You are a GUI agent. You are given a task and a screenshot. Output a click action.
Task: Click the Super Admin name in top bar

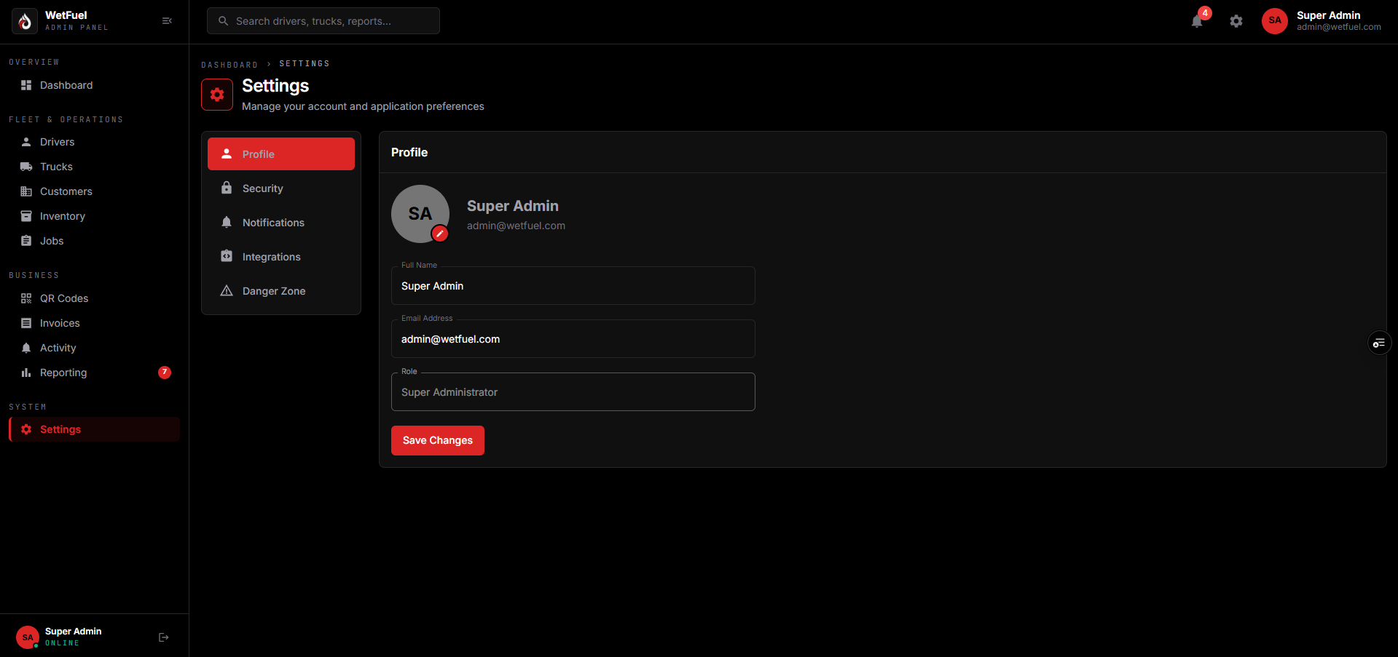tap(1328, 15)
